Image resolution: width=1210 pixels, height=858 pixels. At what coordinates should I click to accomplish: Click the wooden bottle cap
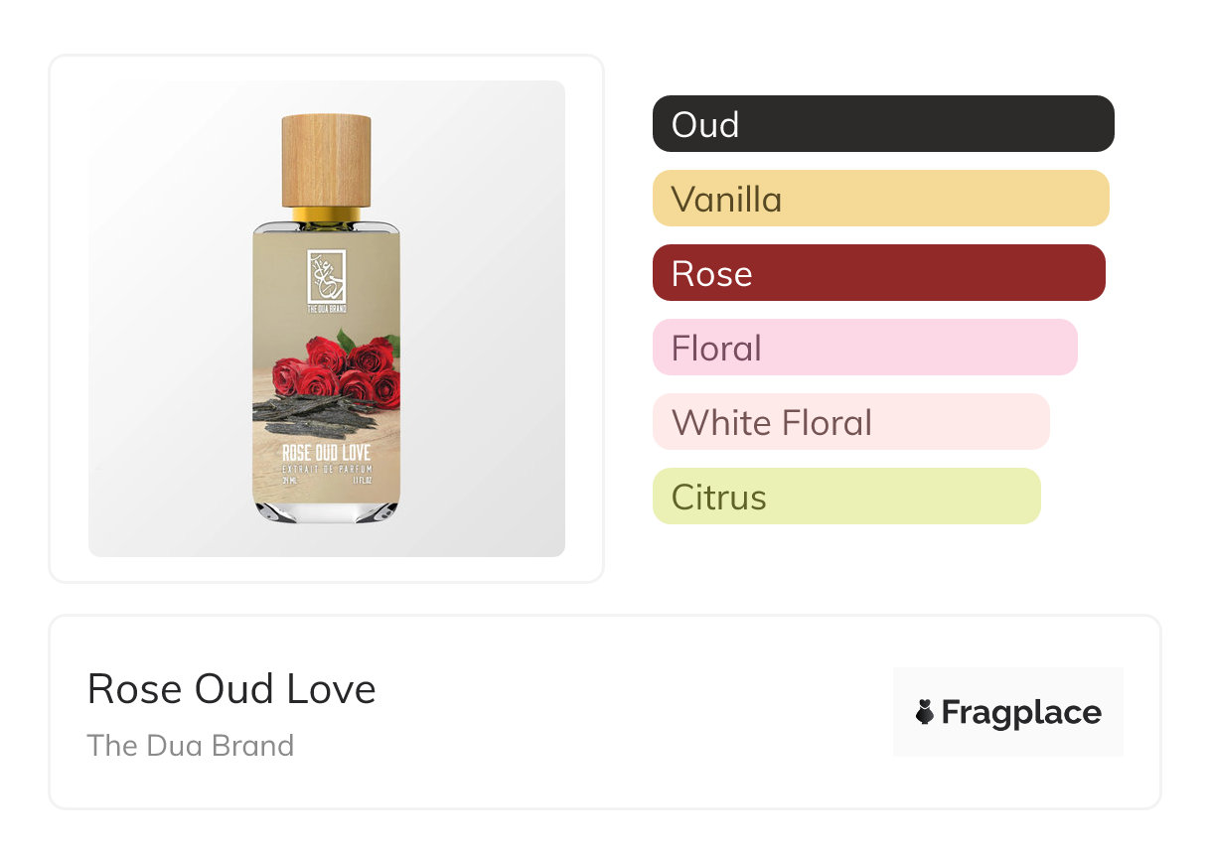point(326,159)
